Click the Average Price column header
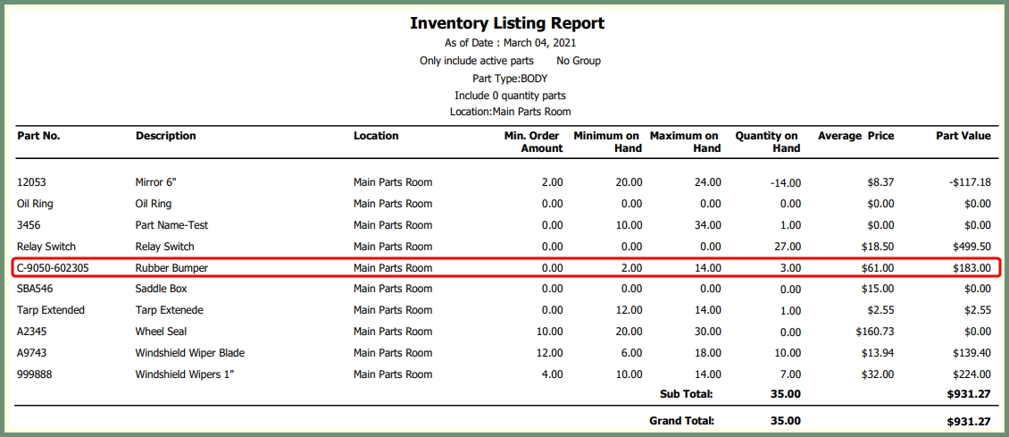 855,136
